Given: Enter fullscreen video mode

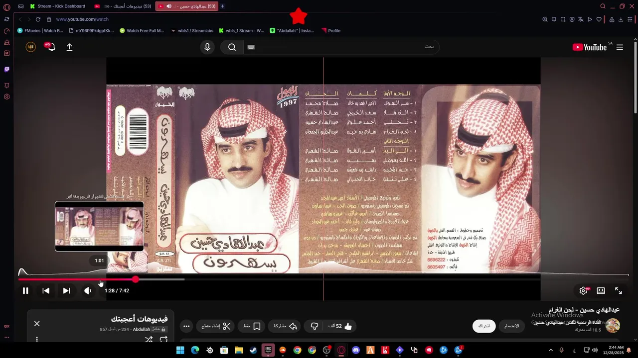Looking at the screenshot, I should tap(619, 291).
